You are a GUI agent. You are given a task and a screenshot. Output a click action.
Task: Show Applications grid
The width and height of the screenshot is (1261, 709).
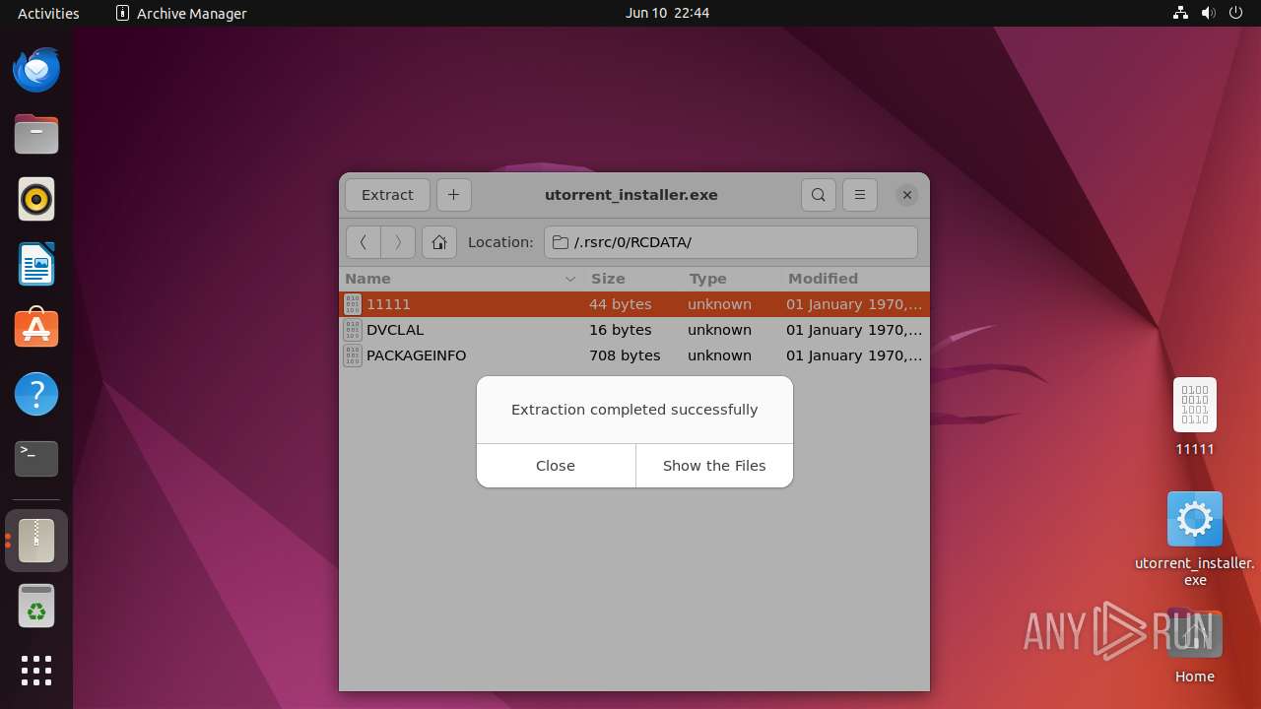point(36,671)
